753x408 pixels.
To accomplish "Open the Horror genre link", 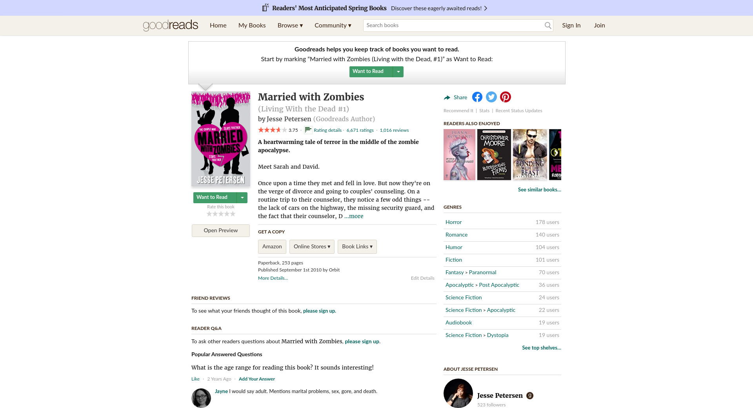I will tap(453, 222).
